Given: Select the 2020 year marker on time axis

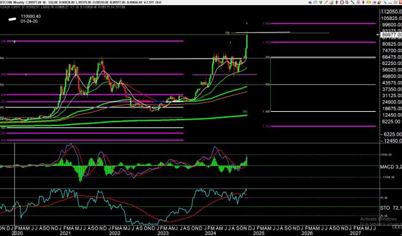Looking at the screenshot, I should 17,233.
